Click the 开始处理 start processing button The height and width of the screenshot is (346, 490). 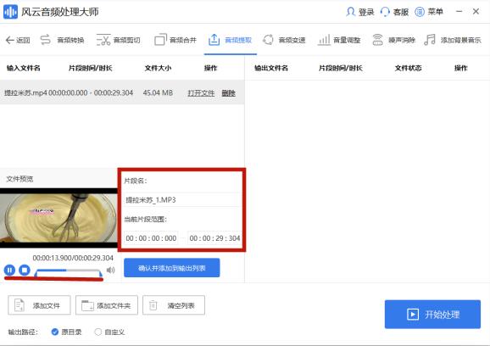(x=432, y=314)
